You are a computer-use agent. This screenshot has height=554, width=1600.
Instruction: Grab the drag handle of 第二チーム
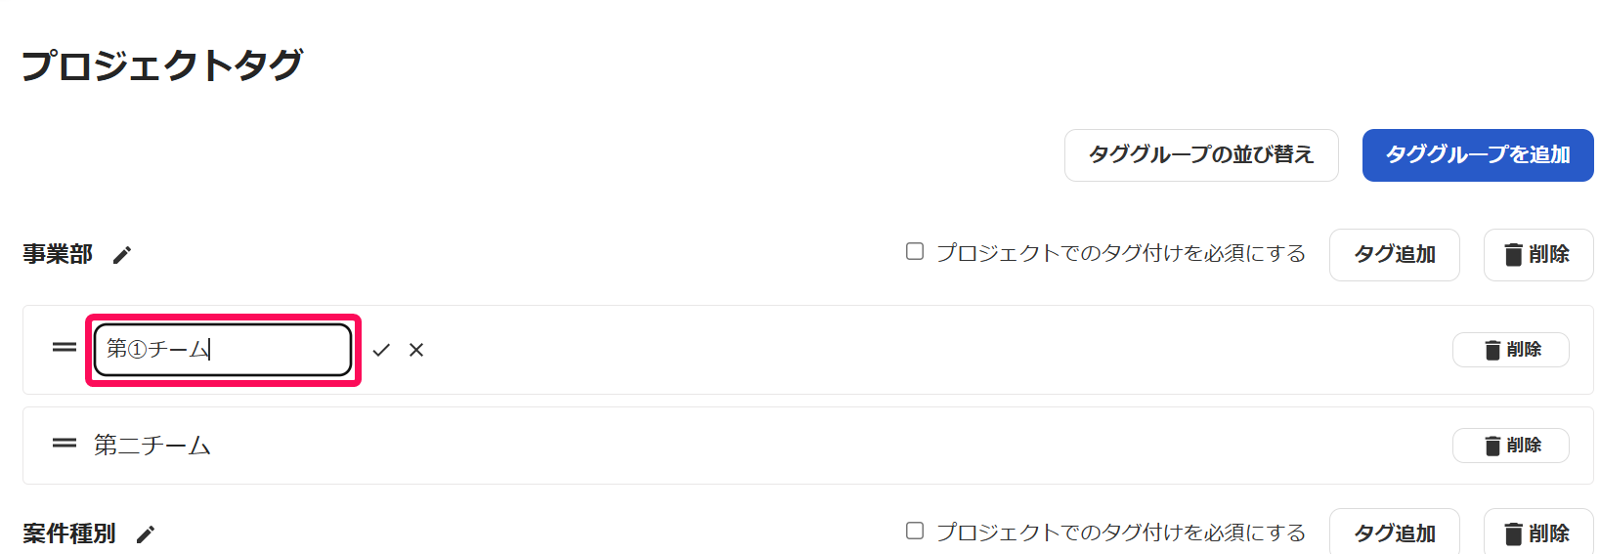65,444
